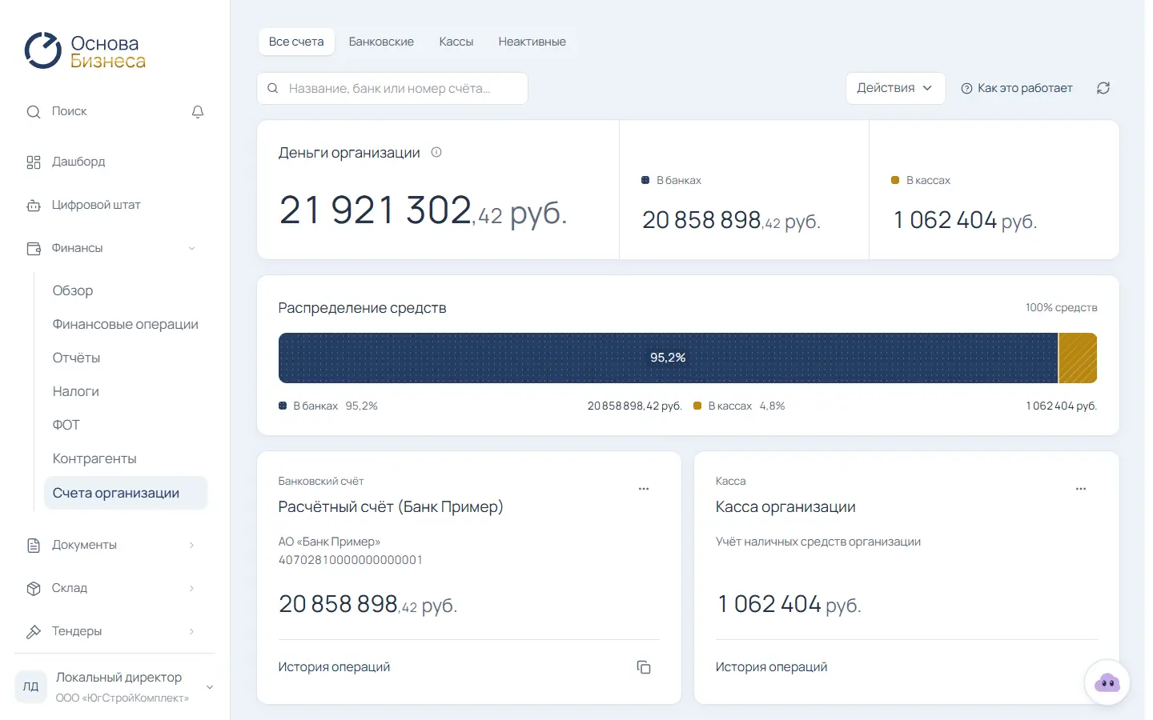
Task: Click the dark blue 95,2% bar segment
Action: pos(668,358)
